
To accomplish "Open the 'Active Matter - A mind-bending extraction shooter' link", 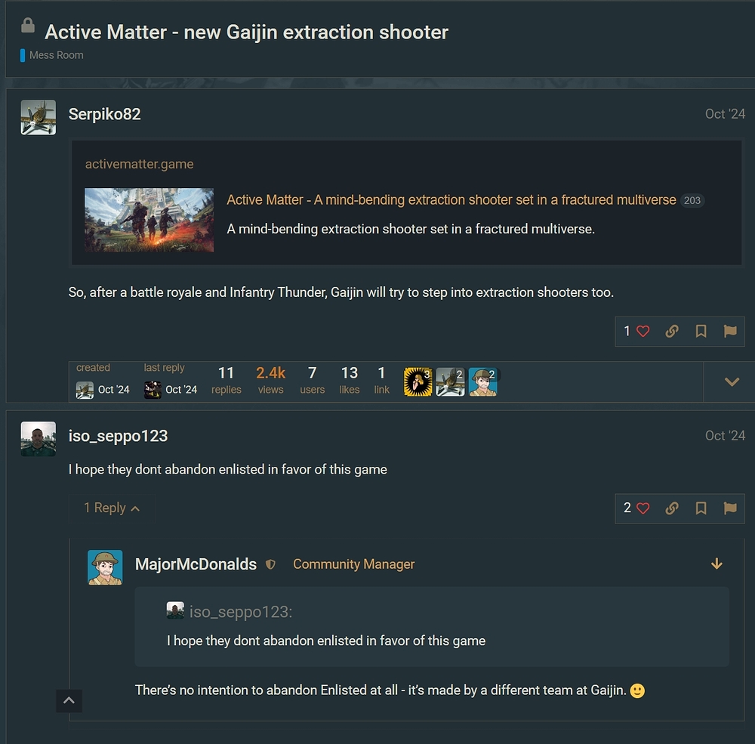I will point(451,199).
